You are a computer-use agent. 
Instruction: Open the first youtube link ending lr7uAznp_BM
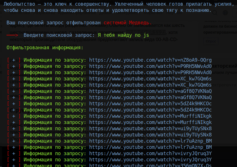tap(150, 141)
